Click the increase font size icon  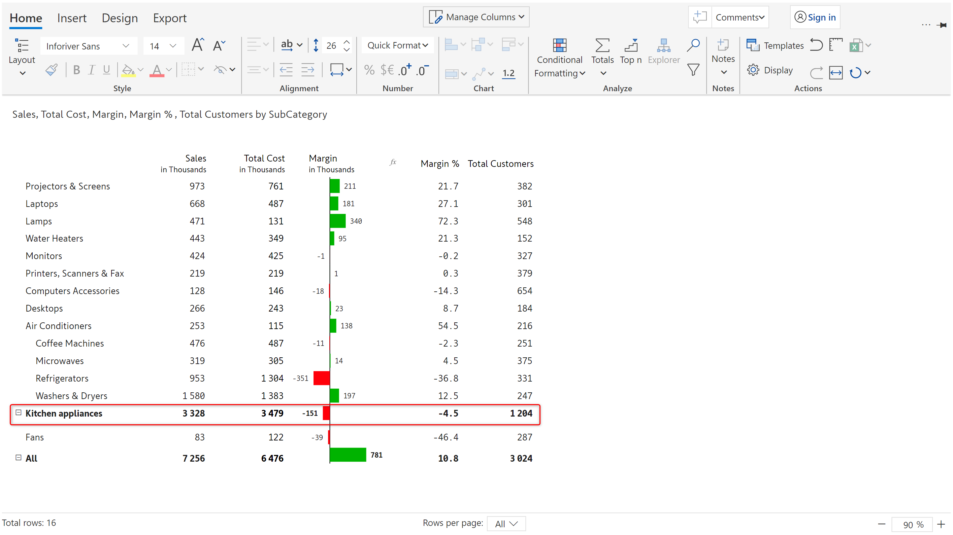tap(198, 45)
